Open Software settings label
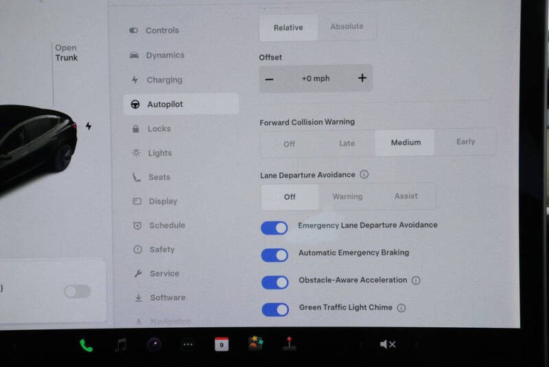The width and height of the screenshot is (549, 367). [x=168, y=298]
